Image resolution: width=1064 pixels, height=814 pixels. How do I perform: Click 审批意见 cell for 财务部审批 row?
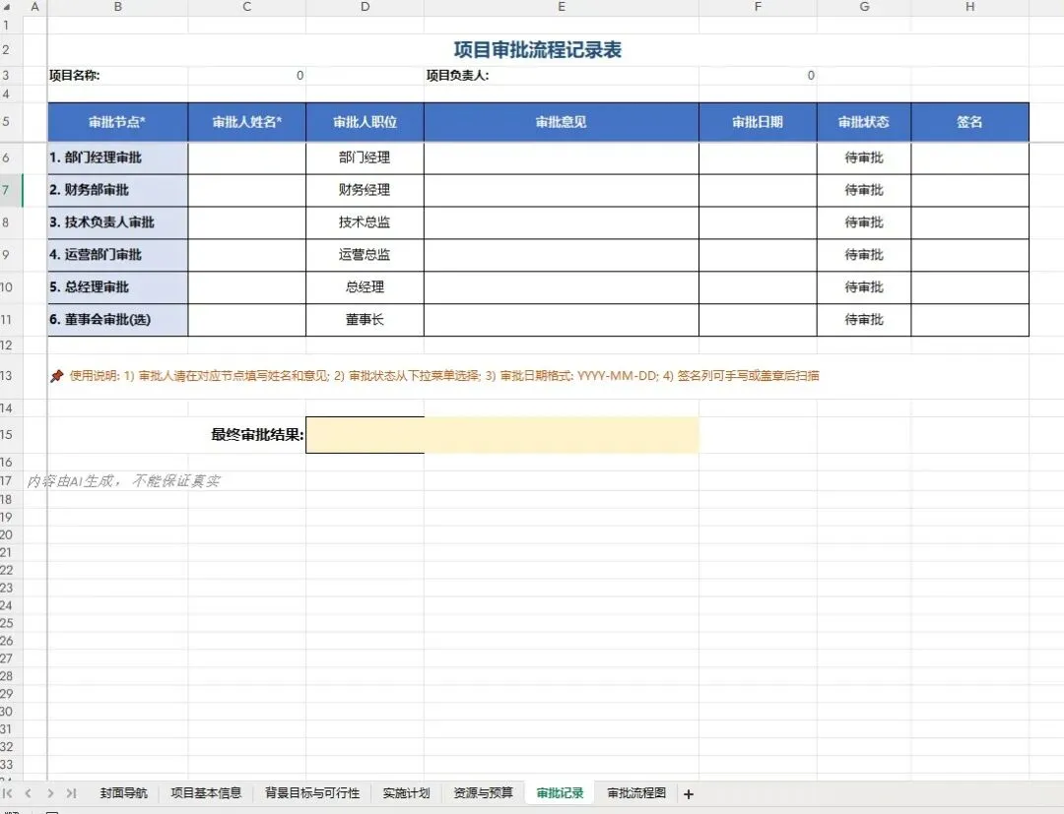pos(562,190)
